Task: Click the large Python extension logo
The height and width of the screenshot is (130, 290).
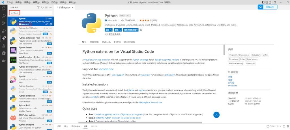Action: pos(91,23)
